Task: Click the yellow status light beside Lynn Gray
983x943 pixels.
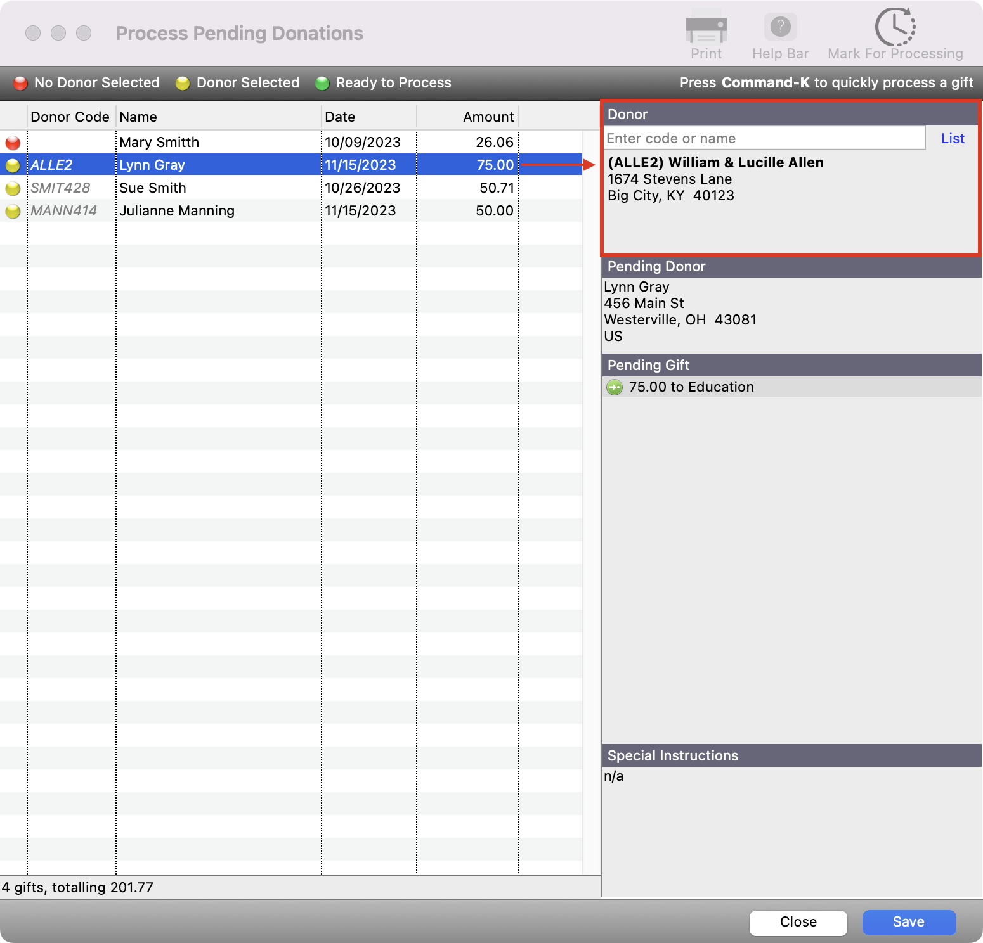Action: (x=13, y=165)
